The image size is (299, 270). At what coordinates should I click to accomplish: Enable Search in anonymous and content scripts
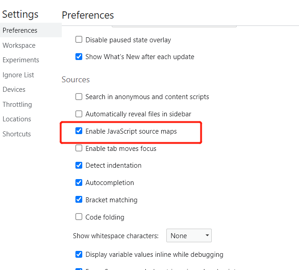[79, 96]
